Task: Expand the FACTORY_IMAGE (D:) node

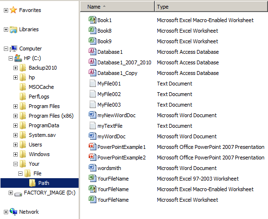Action: [11, 193]
